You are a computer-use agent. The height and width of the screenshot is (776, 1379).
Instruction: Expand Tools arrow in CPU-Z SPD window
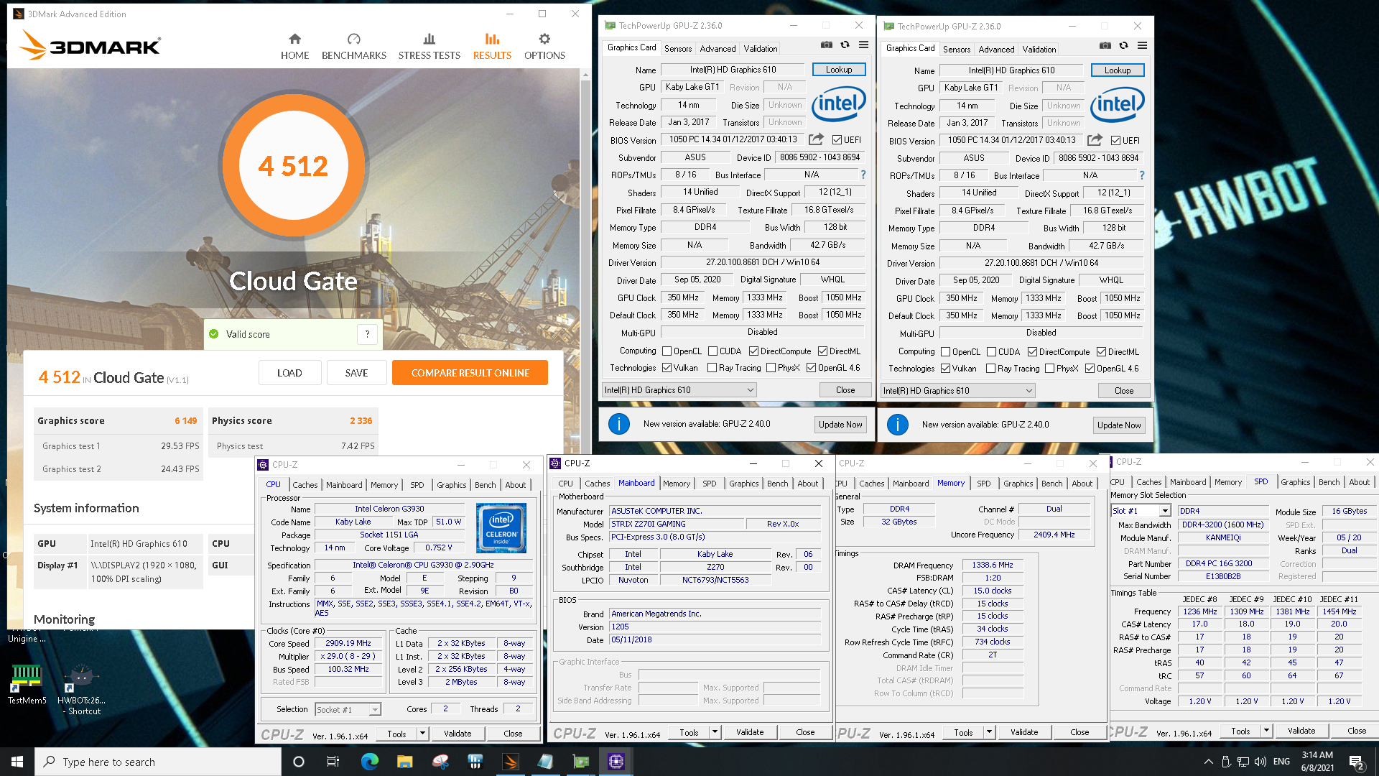1266,731
